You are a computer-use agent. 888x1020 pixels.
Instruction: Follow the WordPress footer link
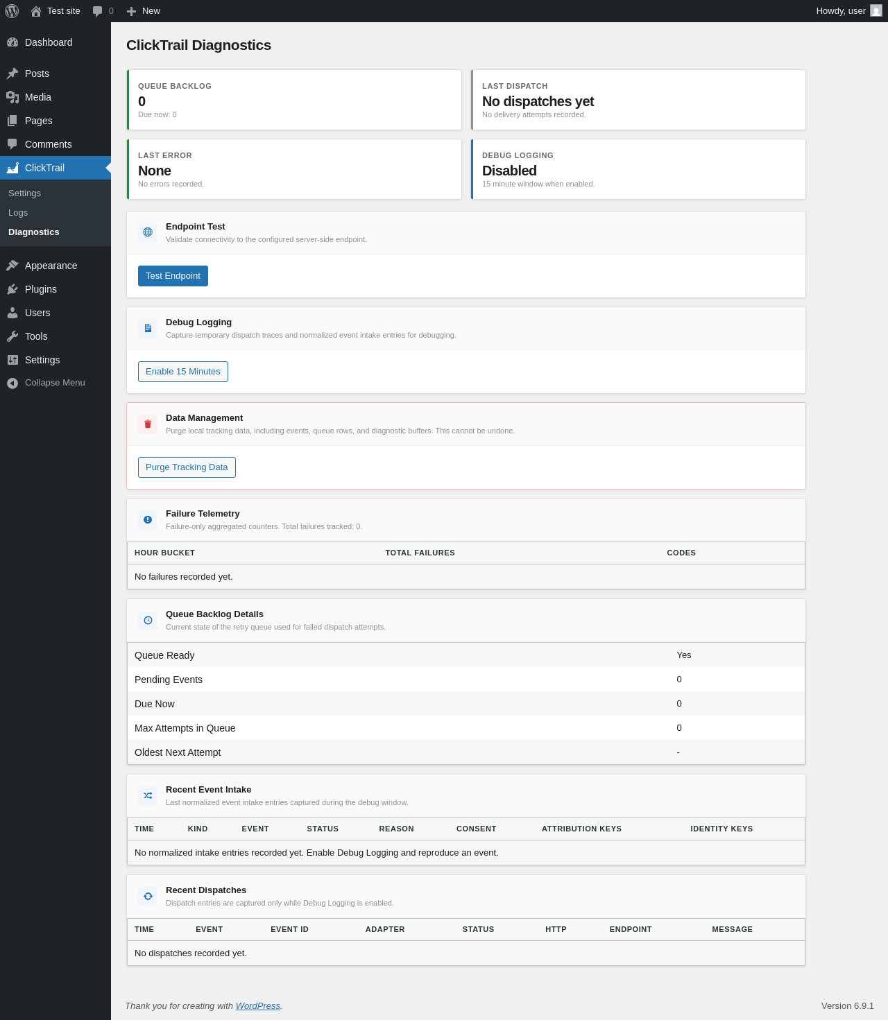[257, 1006]
